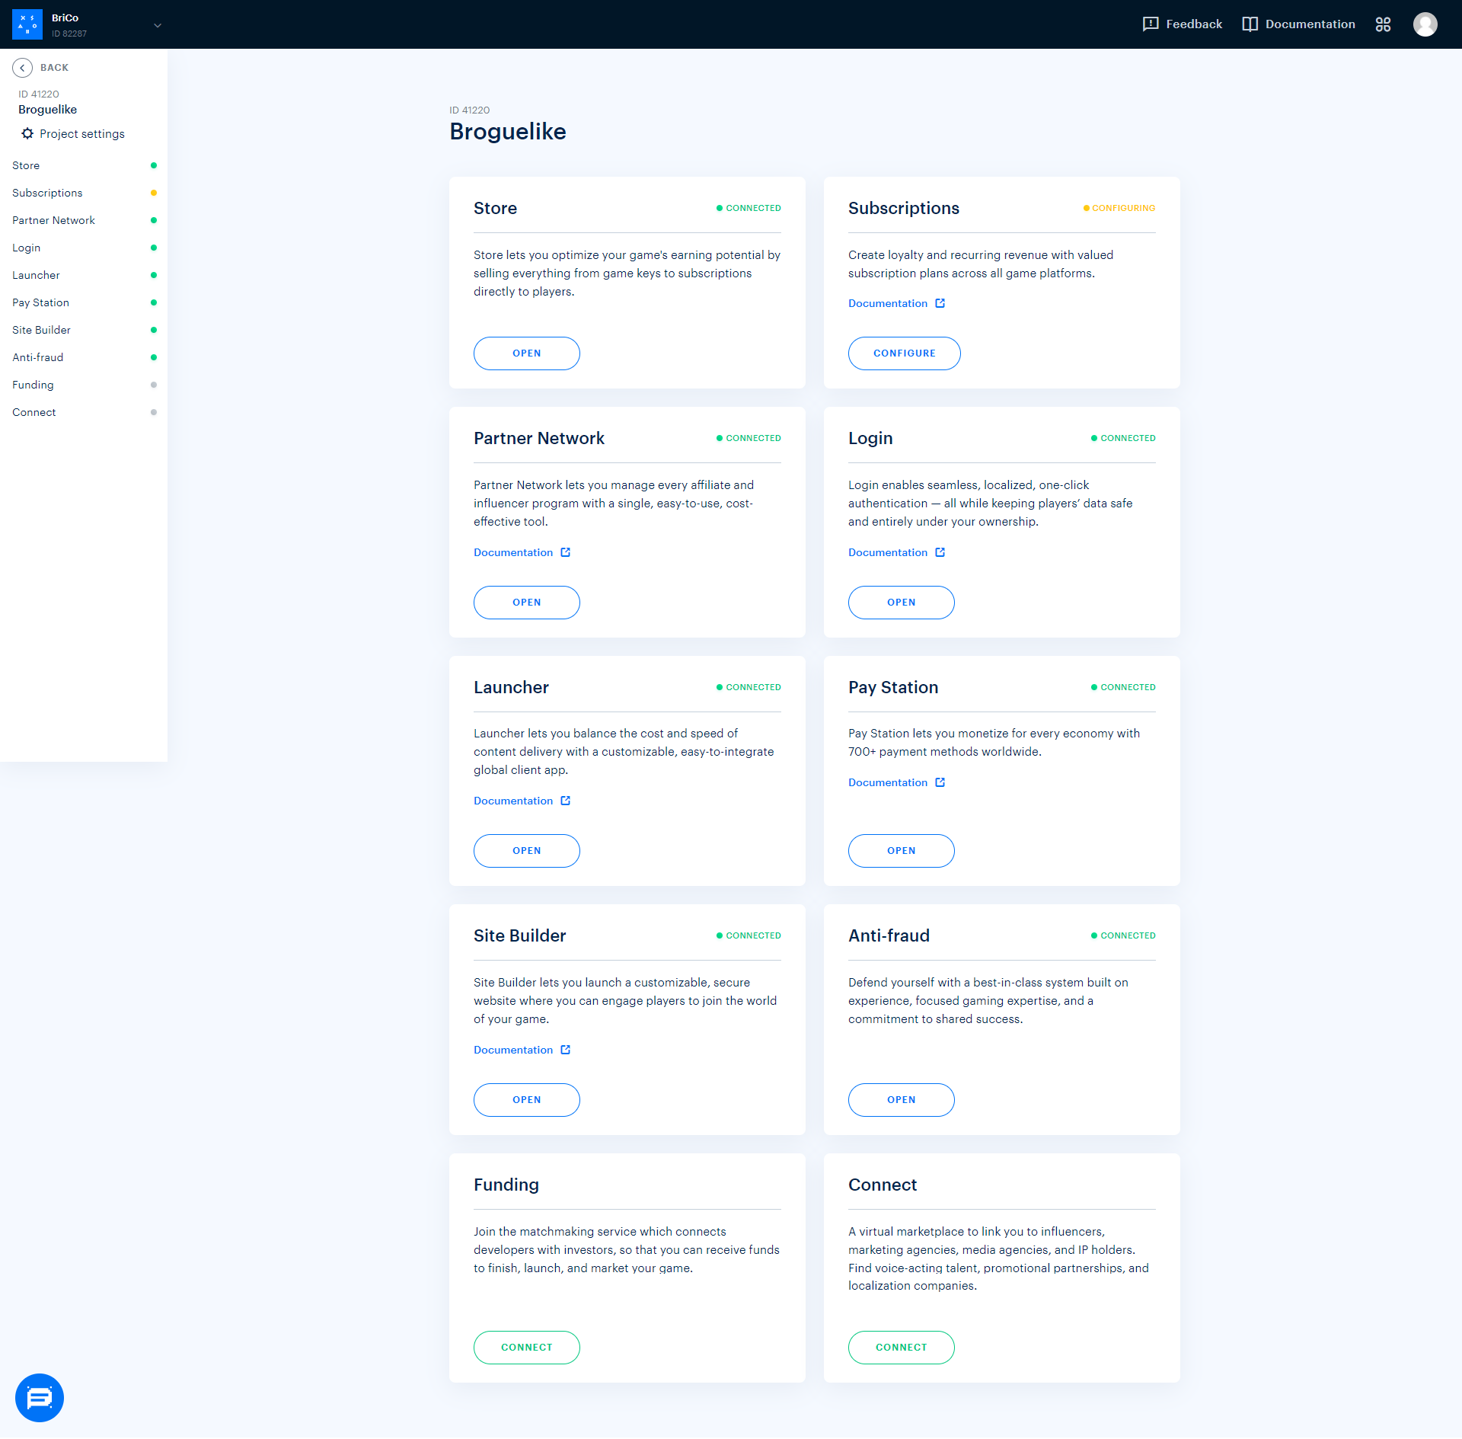Click the green status dot beside Store in sidebar
This screenshot has width=1462, height=1439.
154,165
